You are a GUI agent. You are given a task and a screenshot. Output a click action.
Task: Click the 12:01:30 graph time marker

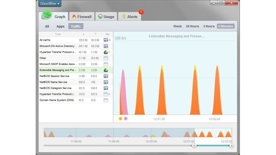tap(159, 119)
